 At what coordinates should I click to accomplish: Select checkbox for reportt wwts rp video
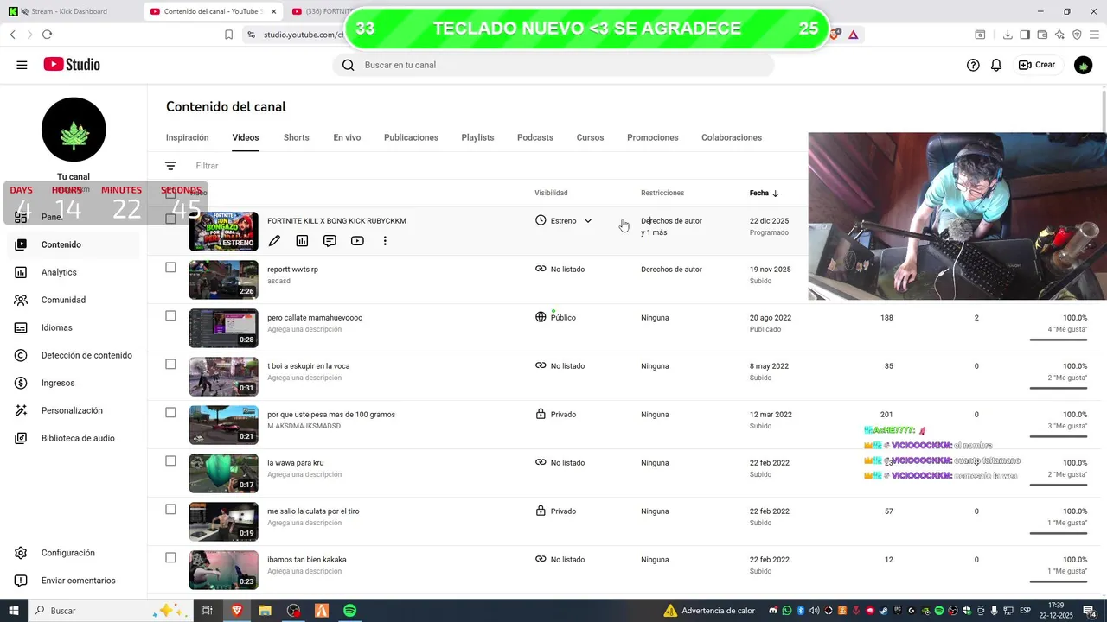click(170, 267)
